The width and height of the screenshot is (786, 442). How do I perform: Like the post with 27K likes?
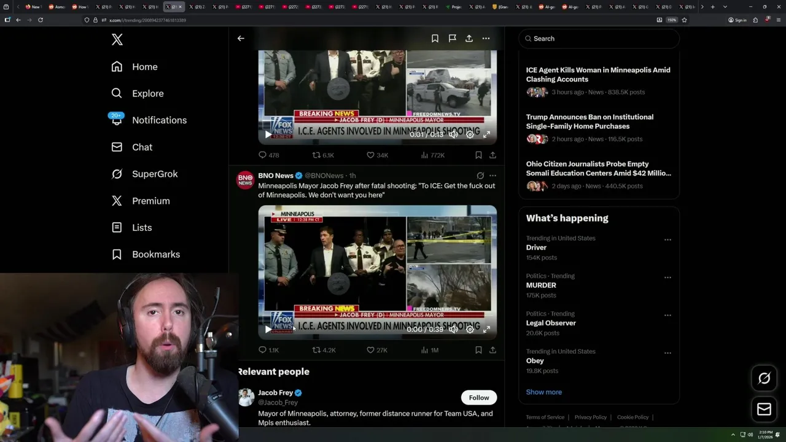(x=377, y=350)
